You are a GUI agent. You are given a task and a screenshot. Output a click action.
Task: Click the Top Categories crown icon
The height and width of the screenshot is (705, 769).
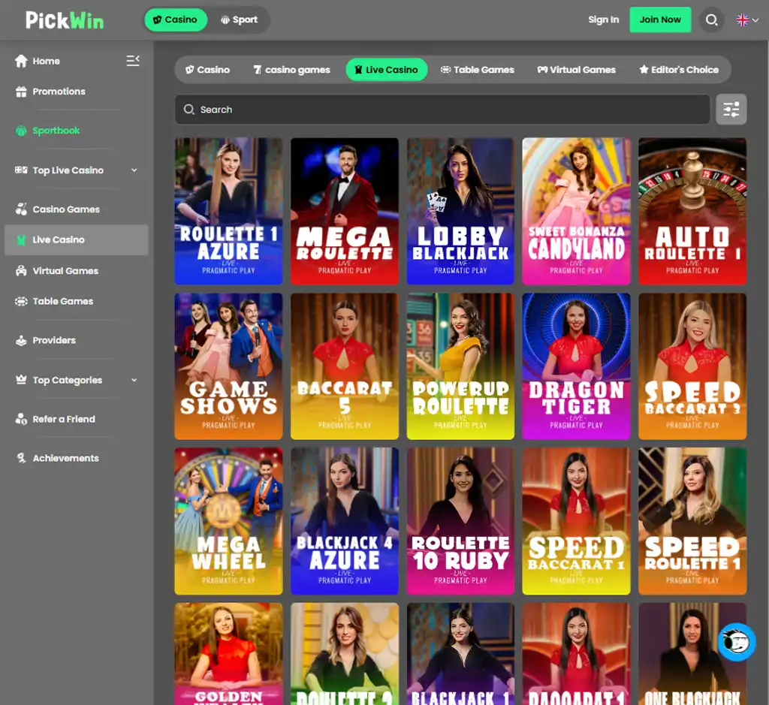pyautogui.click(x=21, y=380)
